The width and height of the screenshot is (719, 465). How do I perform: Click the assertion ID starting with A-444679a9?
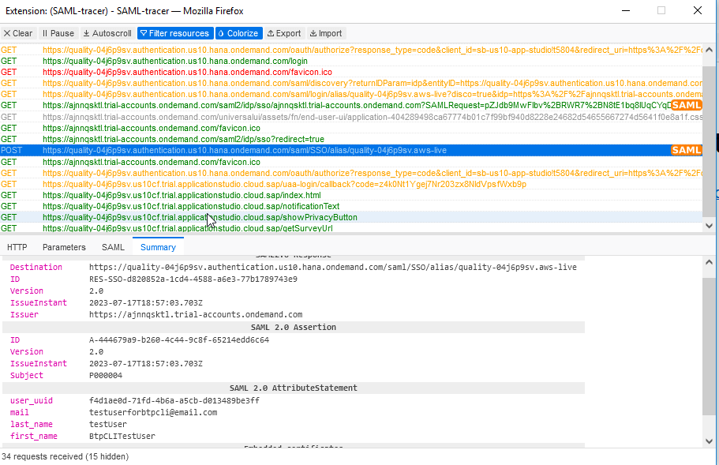[x=179, y=339]
